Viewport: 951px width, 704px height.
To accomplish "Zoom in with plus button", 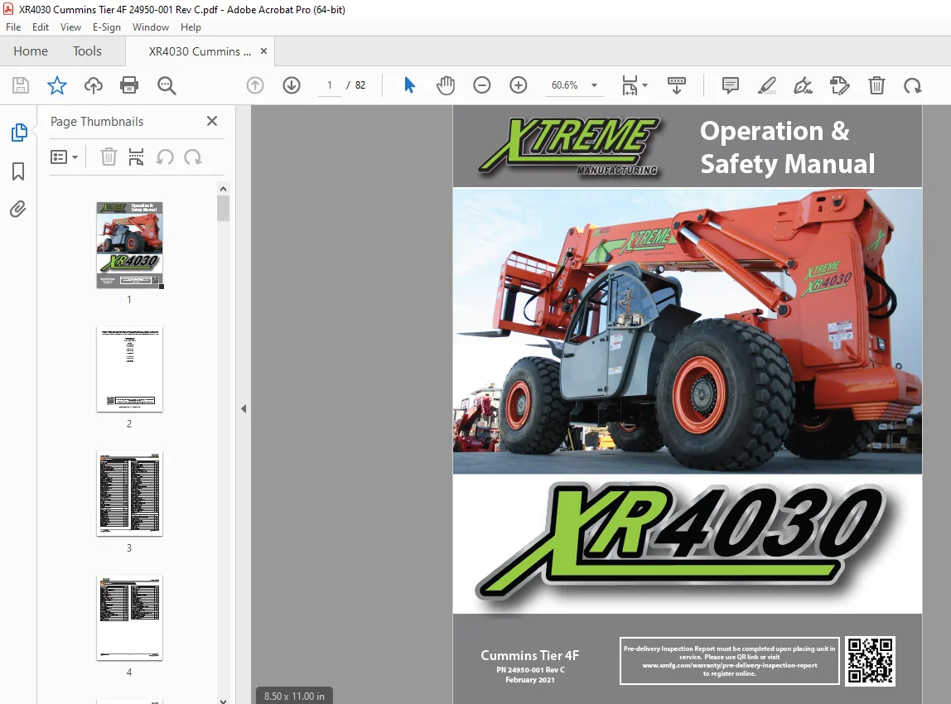I will (x=519, y=85).
